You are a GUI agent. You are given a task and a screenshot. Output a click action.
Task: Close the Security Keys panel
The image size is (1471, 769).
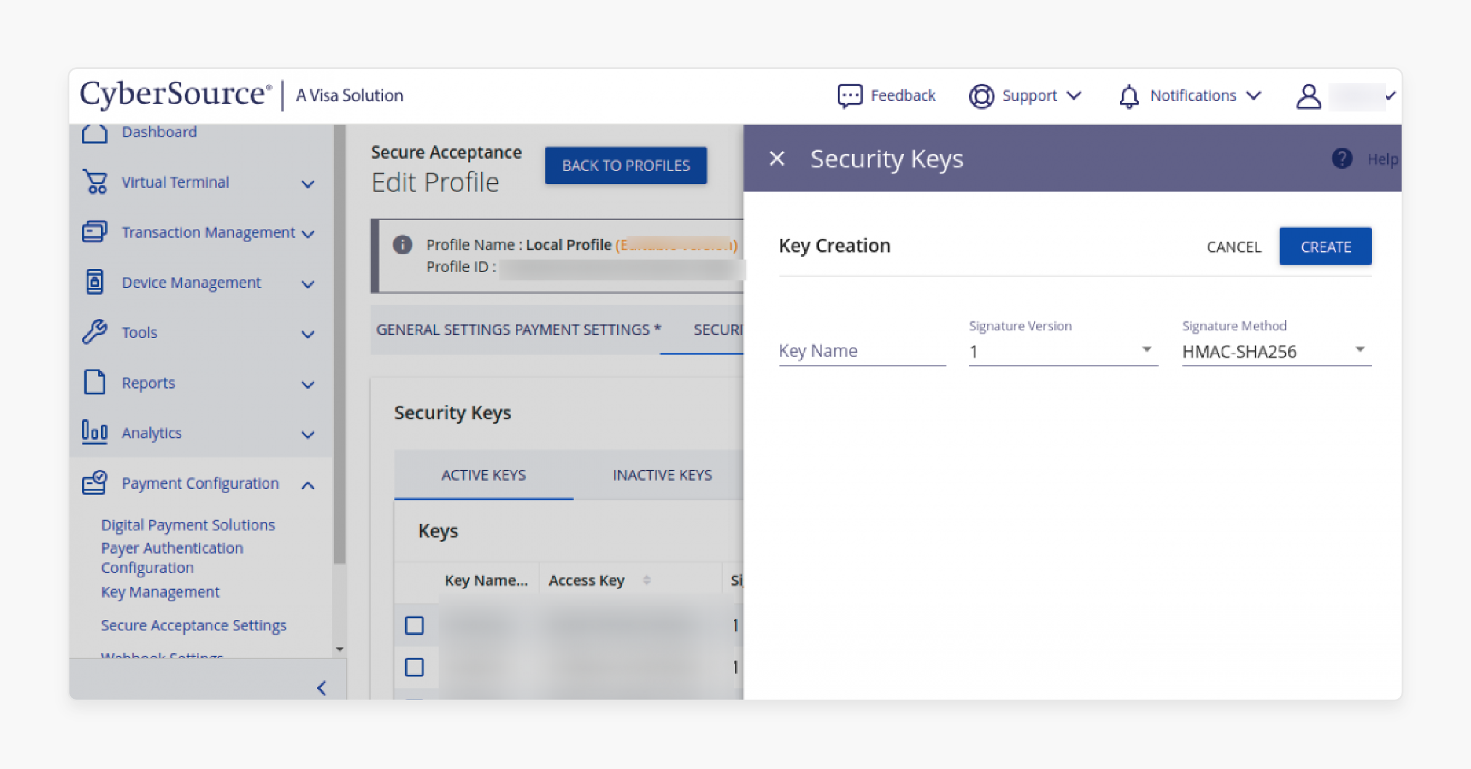[777, 159]
